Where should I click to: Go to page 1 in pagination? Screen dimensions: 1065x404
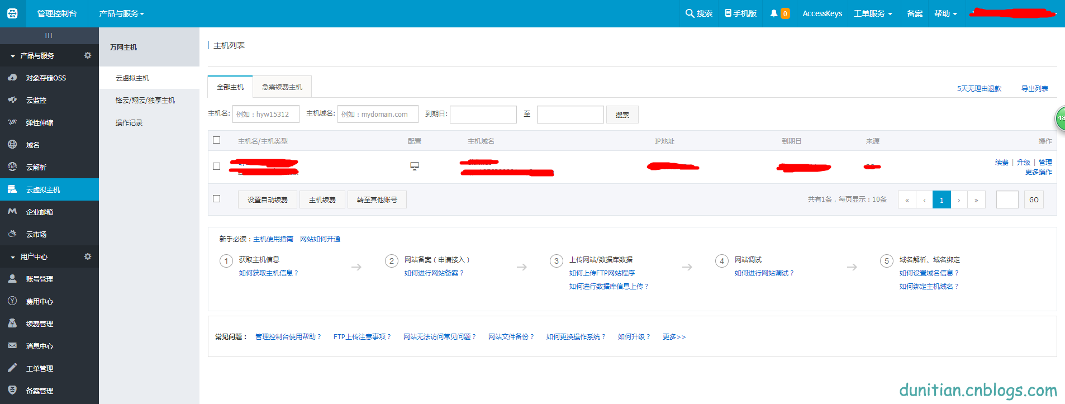[942, 199]
